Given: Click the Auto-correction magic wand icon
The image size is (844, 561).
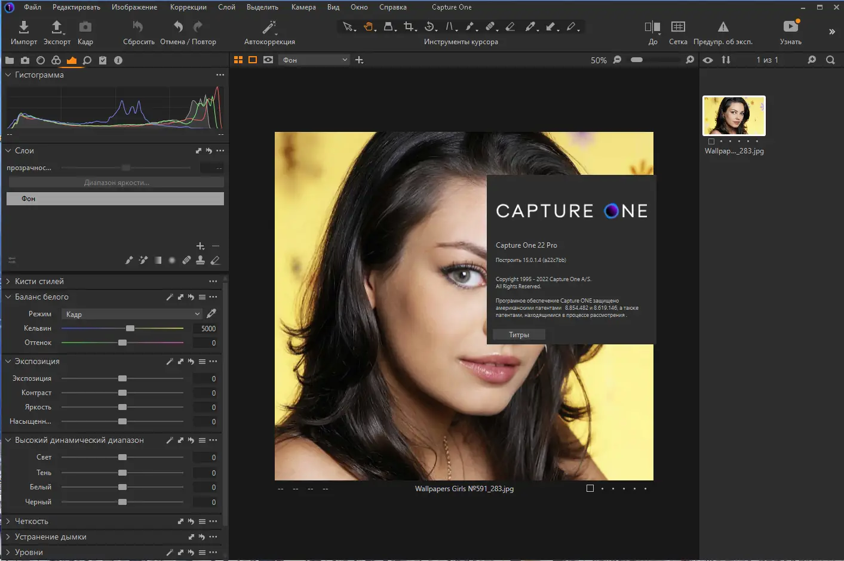Looking at the screenshot, I should point(269,27).
